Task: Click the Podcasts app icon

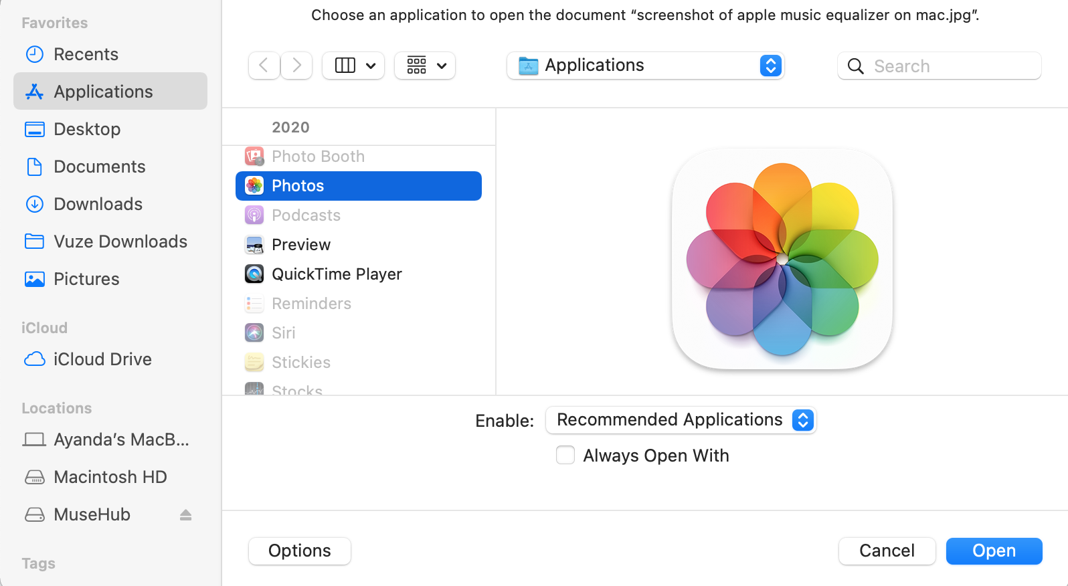Action: 254,215
